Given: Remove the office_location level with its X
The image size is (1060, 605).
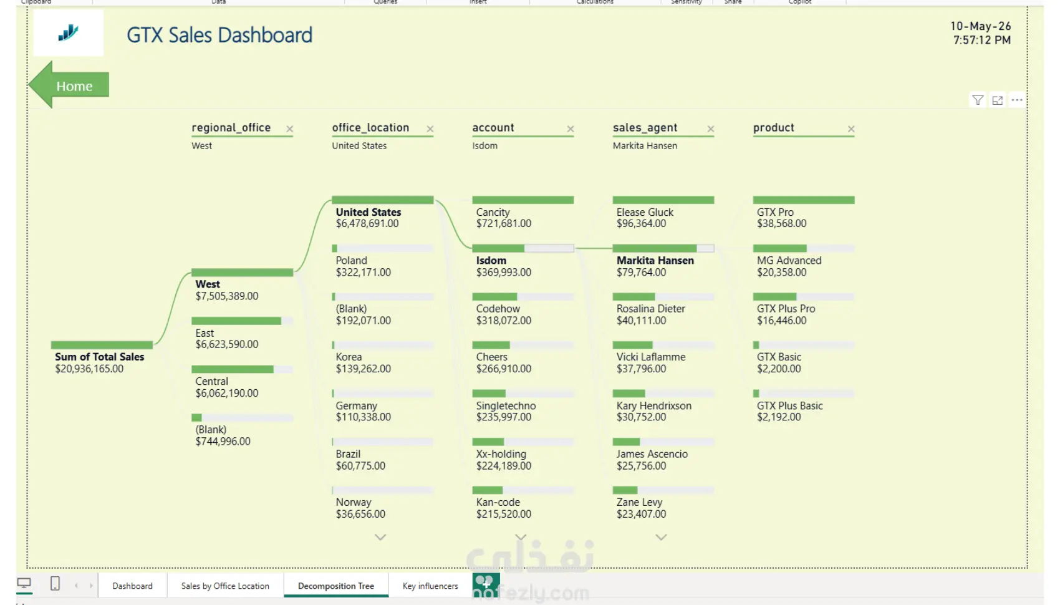Looking at the screenshot, I should point(430,129).
